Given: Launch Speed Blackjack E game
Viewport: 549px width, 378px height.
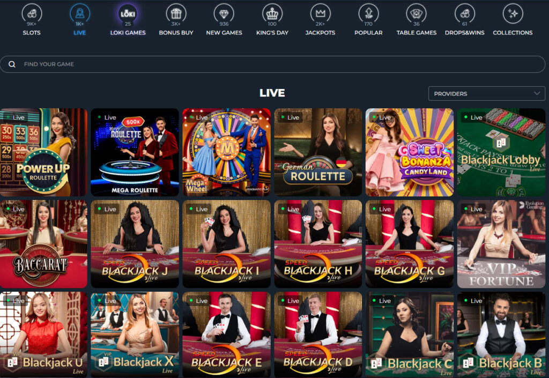Looking at the screenshot, I should click(x=227, y=335).
